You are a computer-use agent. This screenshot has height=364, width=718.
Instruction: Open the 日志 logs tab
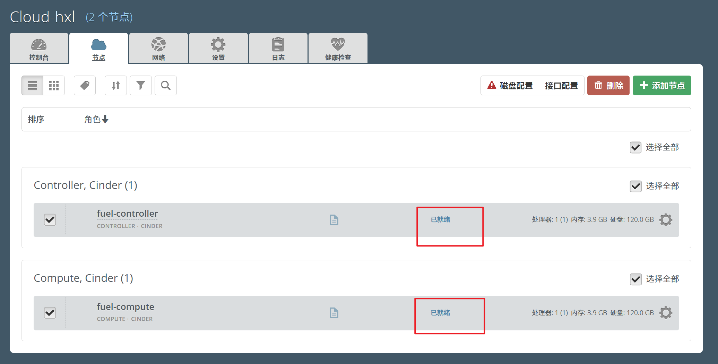click(278, 48)
